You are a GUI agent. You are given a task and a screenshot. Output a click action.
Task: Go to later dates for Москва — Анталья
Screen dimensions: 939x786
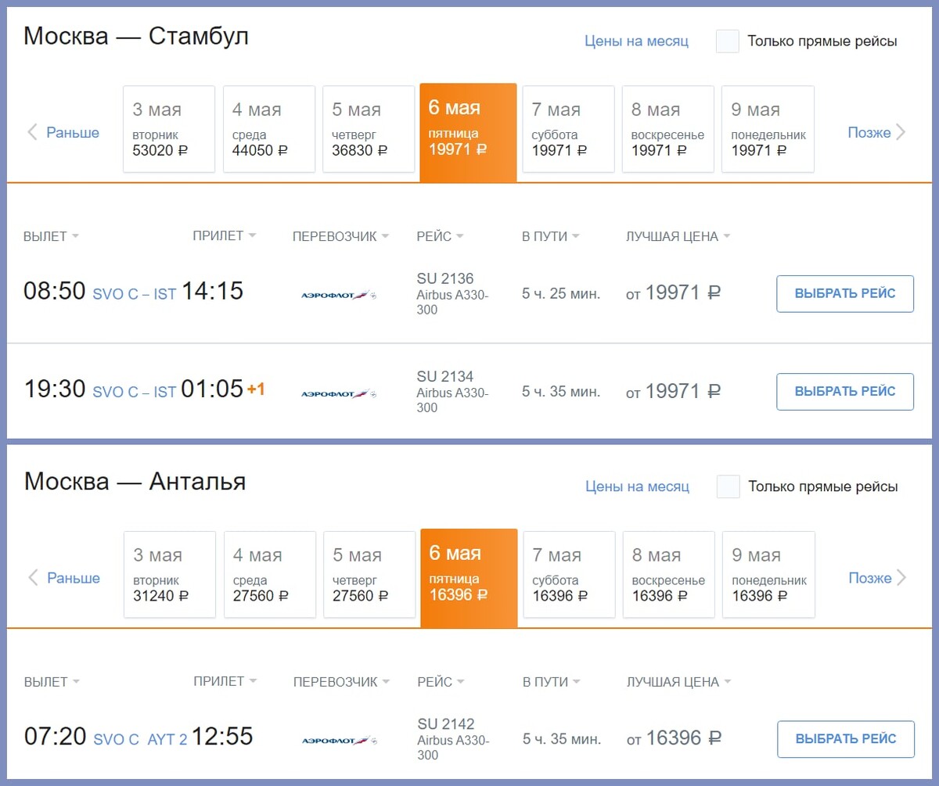point(877,578)
